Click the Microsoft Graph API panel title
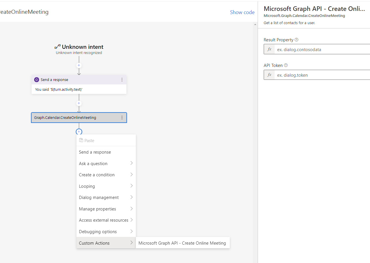 (314, 9)
